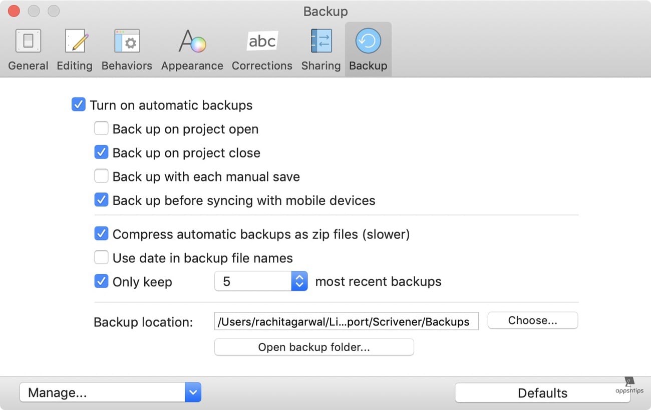The height and width of the screenshot is (410, 651).
Task: Select the Backup pane icon
Action: click(368, 41)
